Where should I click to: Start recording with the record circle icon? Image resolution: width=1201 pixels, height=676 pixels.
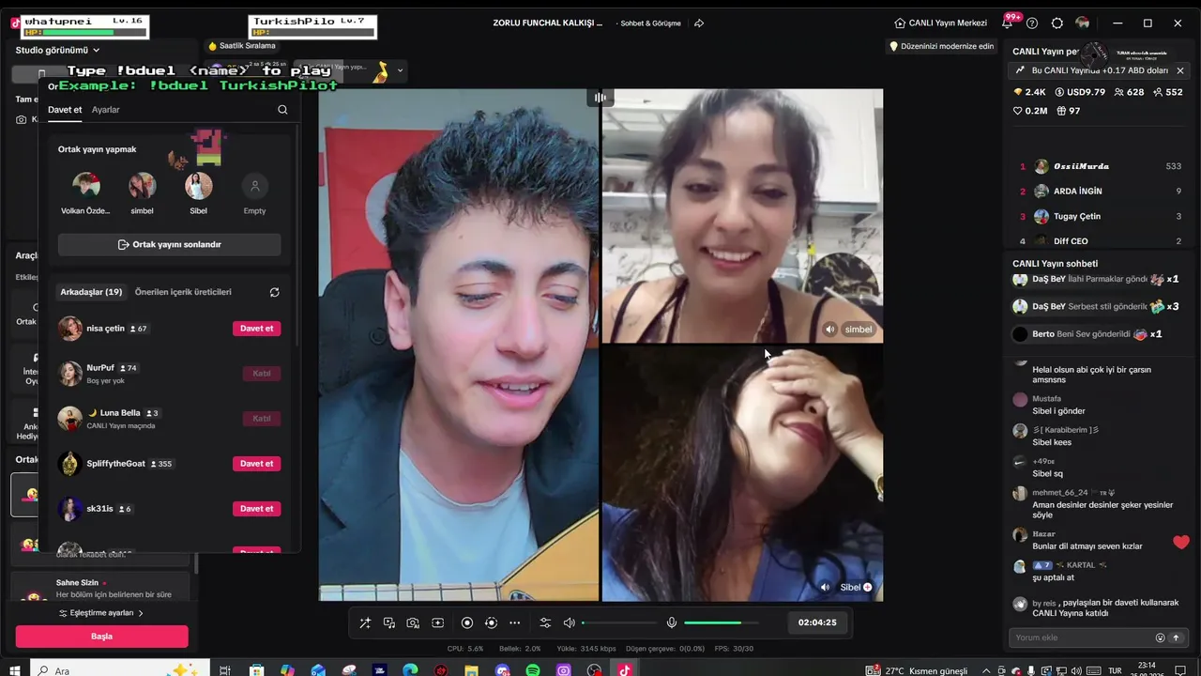pyautogui.click(x=467, y=622)
